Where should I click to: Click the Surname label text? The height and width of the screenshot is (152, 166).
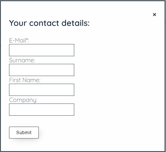pos(22,60)
